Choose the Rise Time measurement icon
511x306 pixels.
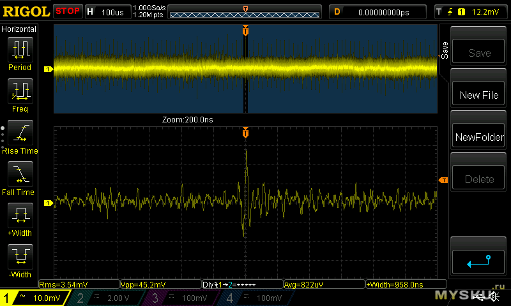[20, 133]
